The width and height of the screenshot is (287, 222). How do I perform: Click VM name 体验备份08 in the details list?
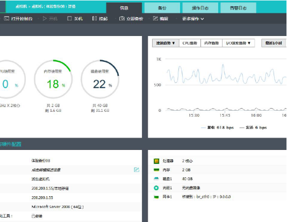coord(41,161)
